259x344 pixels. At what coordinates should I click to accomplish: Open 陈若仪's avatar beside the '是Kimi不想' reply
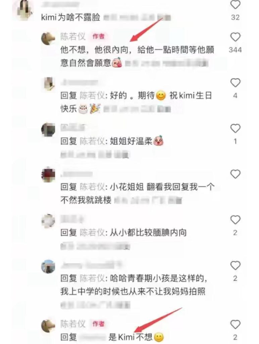coord(48,325)
